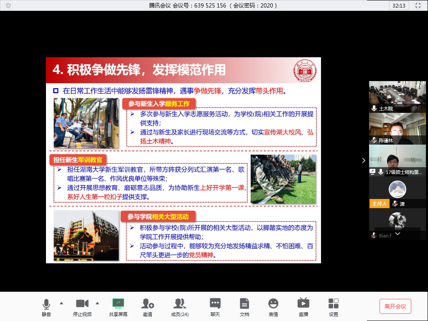Open the 邀请 invite icon

(147, 306)
